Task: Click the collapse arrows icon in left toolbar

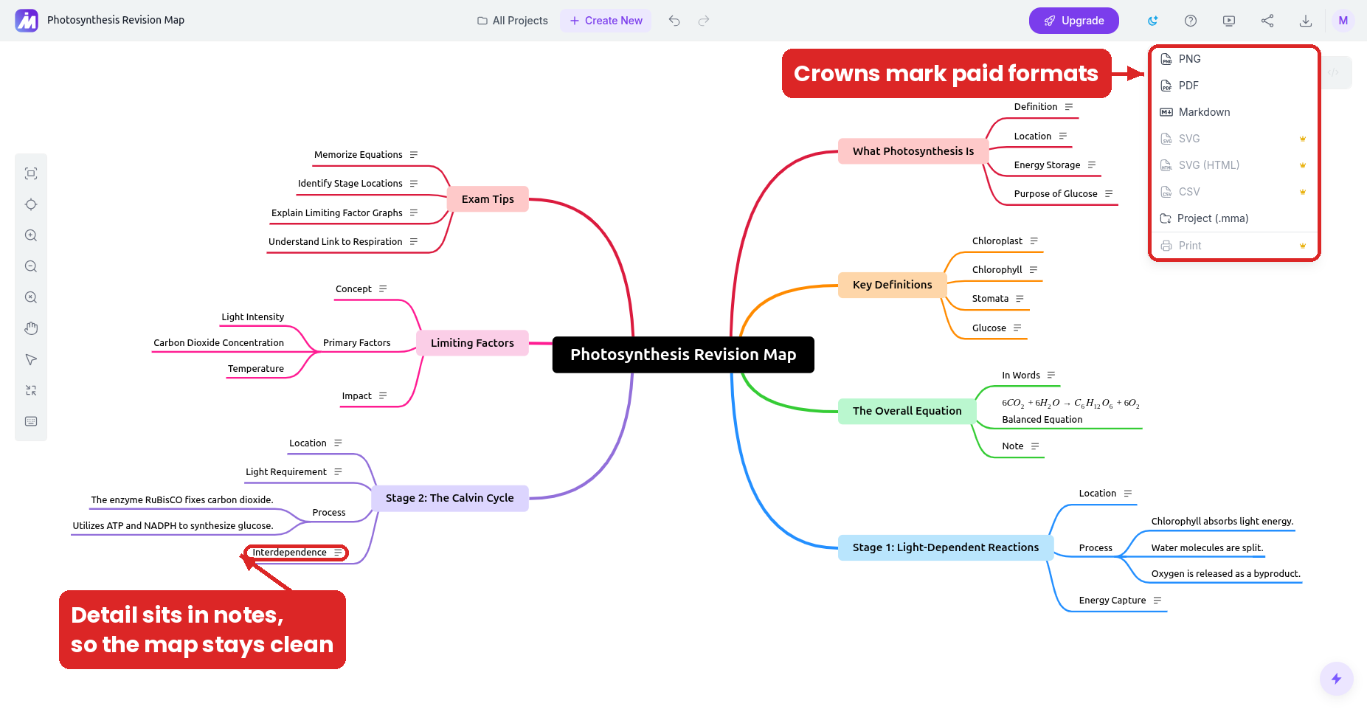Action: (31, 390)
